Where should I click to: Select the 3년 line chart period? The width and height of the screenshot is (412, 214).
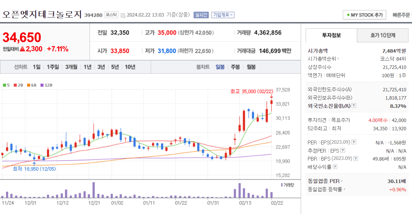coord(101,67)
